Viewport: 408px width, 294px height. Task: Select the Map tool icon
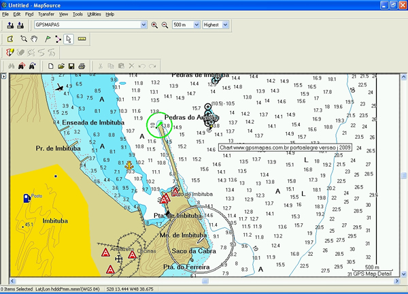point(10,39)
